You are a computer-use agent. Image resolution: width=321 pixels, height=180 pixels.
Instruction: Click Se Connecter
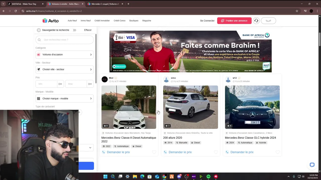coord(207,21)
